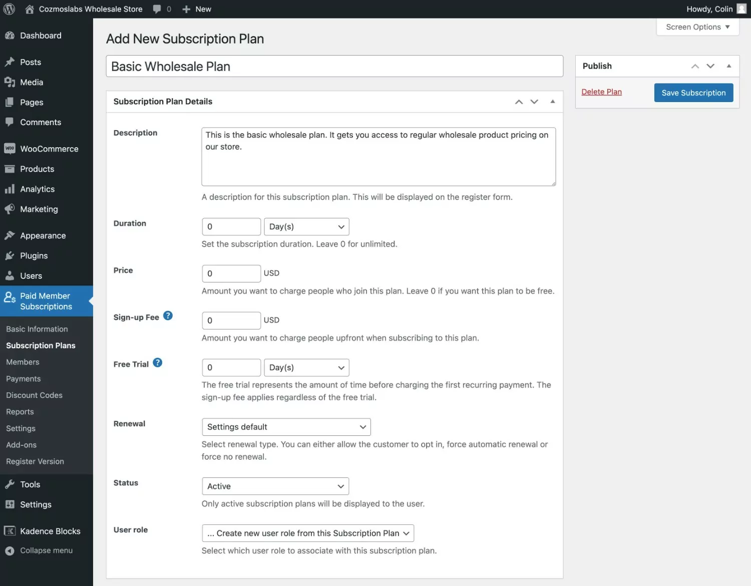Click the Price amount field
751x586 pixels.
point(231,274)
